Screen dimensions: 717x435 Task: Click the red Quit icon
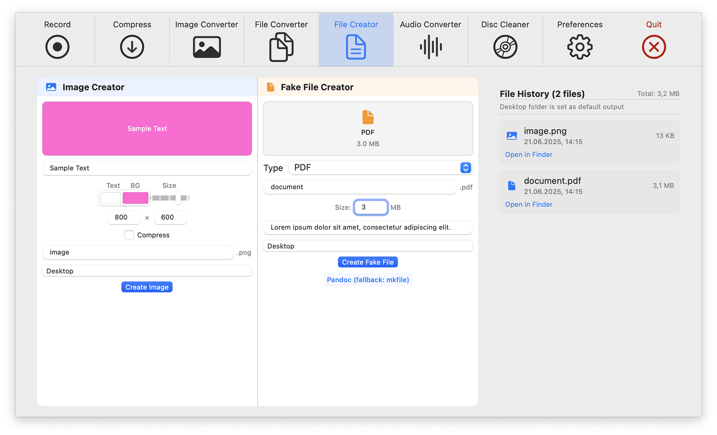tap(654, 47)
